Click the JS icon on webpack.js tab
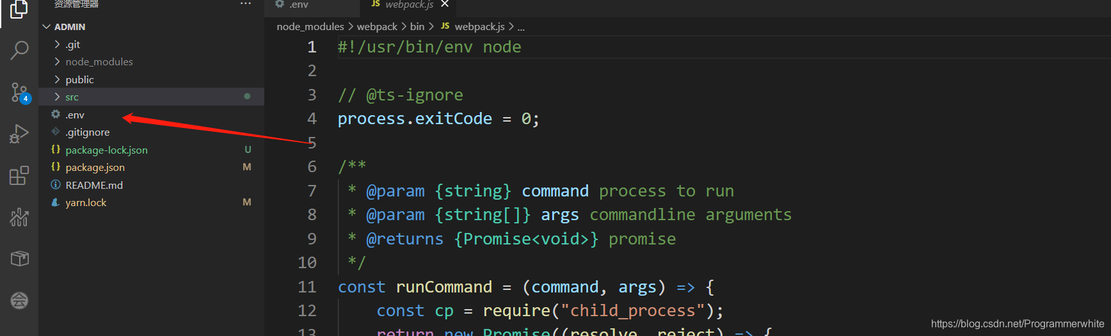Viewport: 1111px width, 336px height. point(376,4)
